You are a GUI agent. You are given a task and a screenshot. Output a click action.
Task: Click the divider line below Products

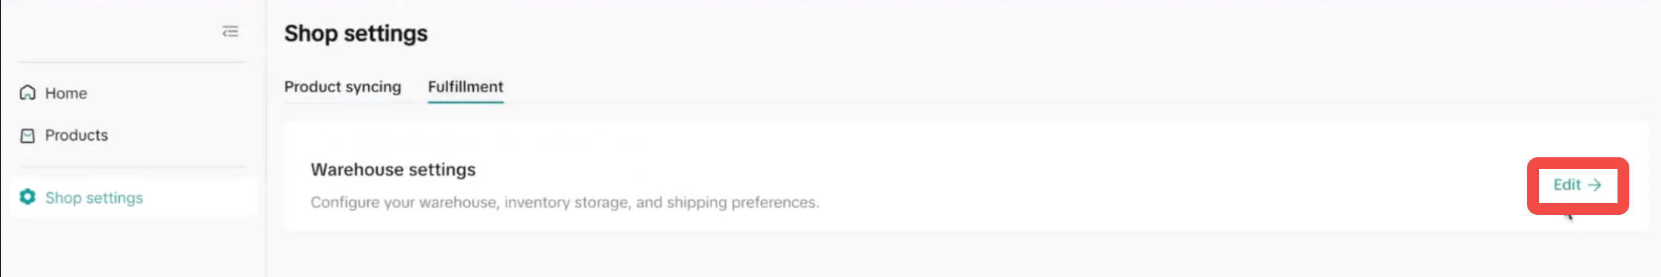[132, 166]
